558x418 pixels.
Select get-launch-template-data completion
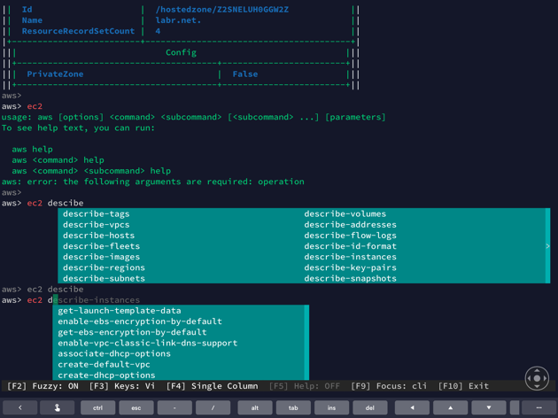(120, 311)
